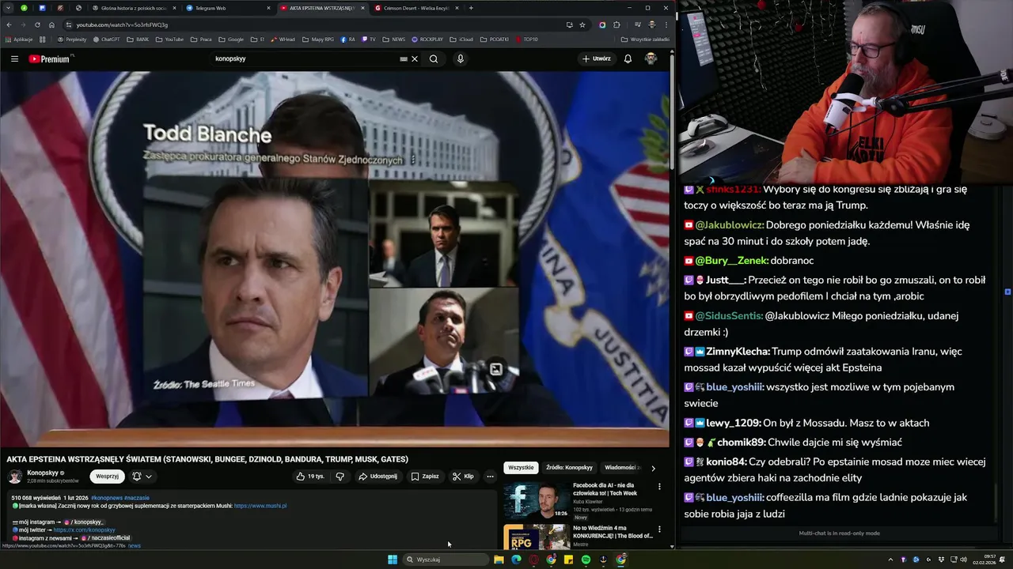This screenshot has height=569, width=1013.
Task: Close the AKTA EPSTEINA tab
Action: pos(363,8)
